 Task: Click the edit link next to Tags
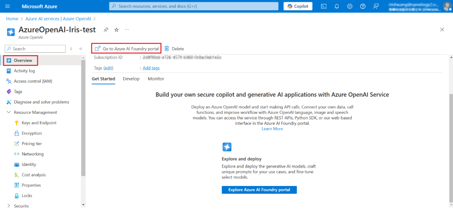108,68
